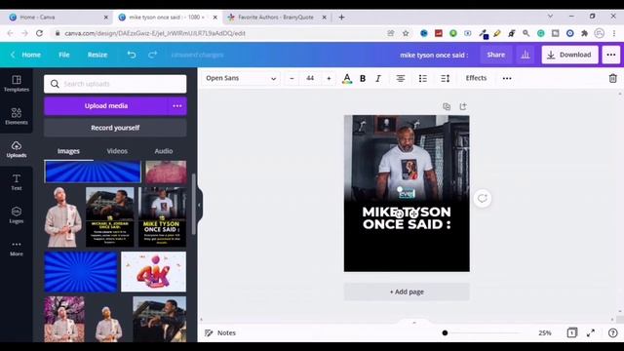Select the Michael Jordan quote thumbnail
This screenshot has width=624, height=351.
110,216
